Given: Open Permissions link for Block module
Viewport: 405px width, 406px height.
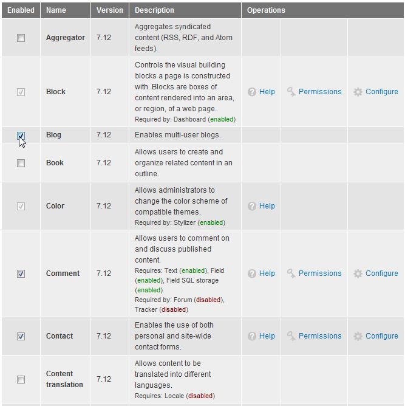Looking at the screenshot, I should [x=320, y=92].
